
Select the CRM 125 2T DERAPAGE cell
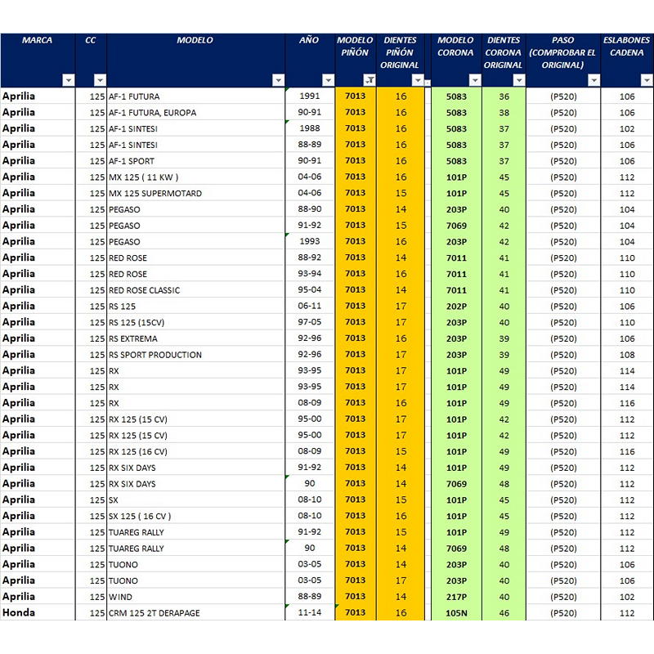pyautogui.click(x=195, y=613)
